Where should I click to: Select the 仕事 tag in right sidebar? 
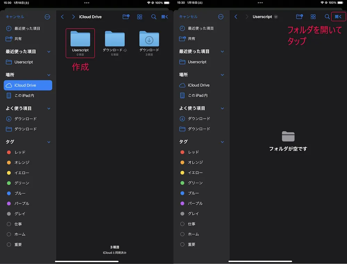click(x=201, y=224)
